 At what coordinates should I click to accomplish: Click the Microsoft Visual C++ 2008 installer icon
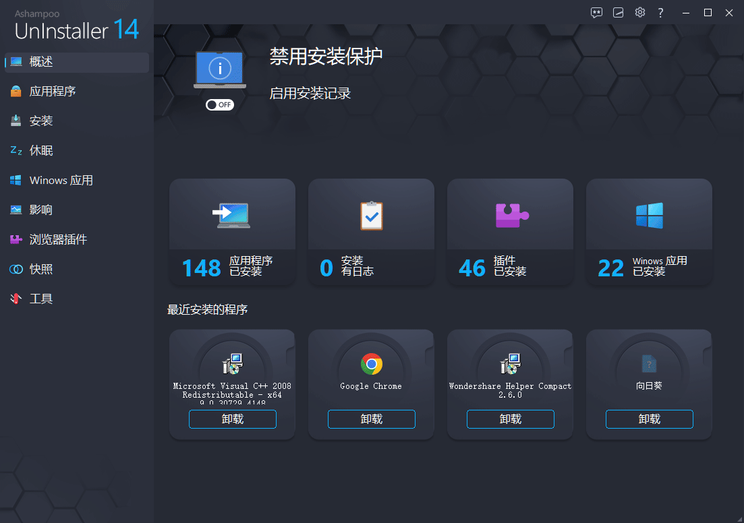pos(233,364)
